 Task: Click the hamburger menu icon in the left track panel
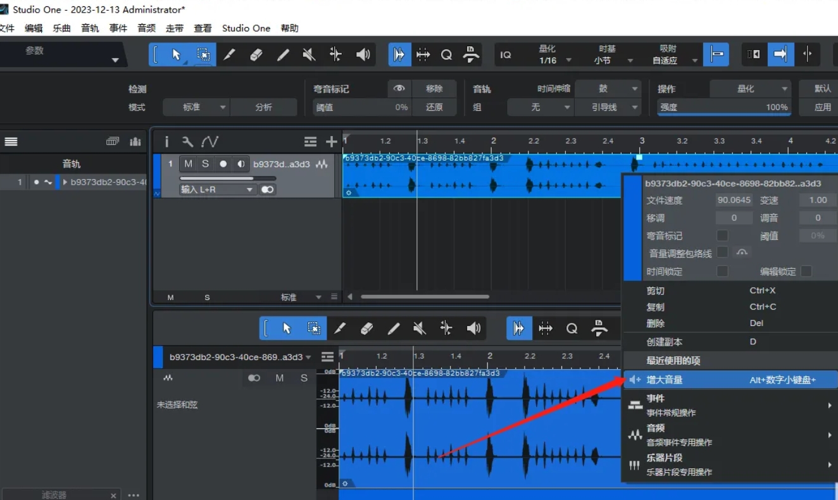(11, 142)
